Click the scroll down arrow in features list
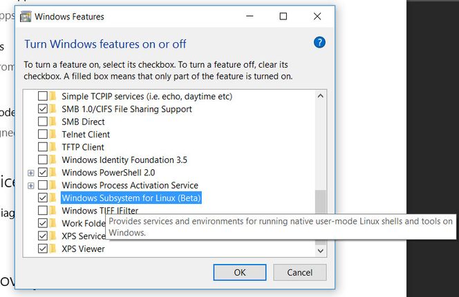 pos(321,251)
